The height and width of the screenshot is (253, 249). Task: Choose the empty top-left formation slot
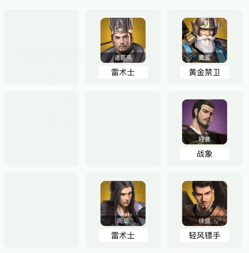41,47
